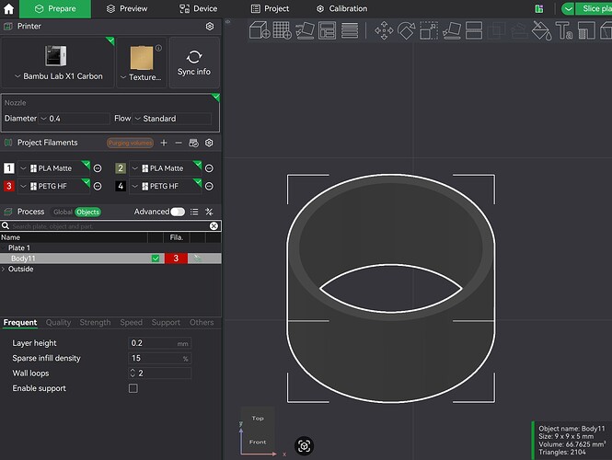Viewport: 612px width, 460px height.
Task: Switch to the Prepare tab
Action: 55,8
